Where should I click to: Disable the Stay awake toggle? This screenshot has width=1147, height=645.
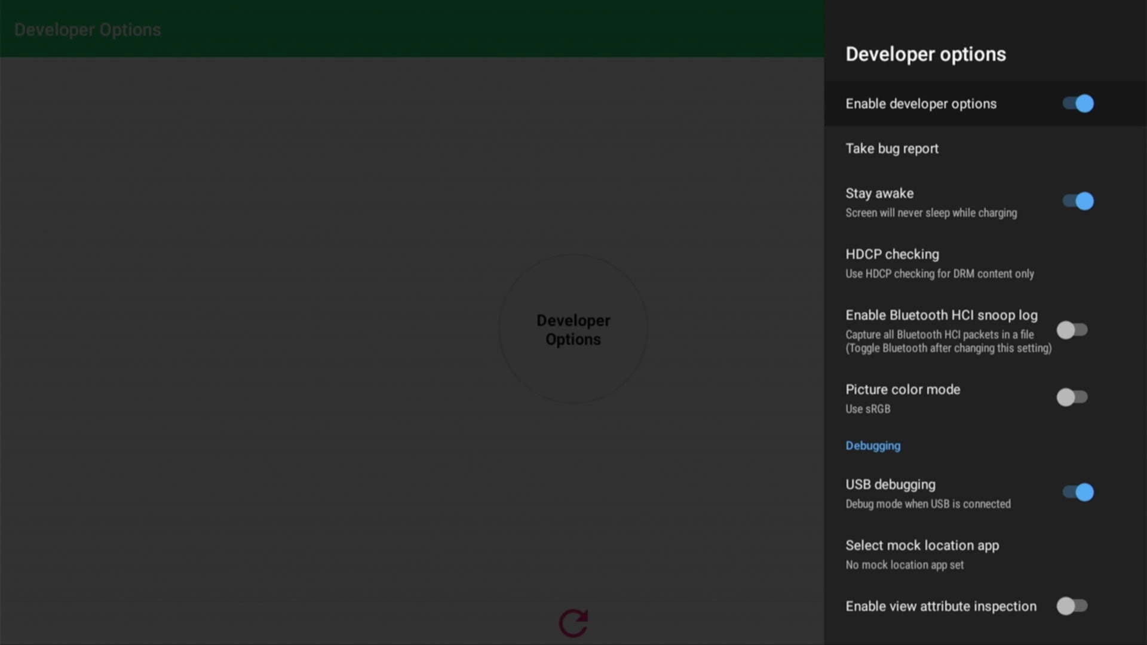click(x=1078, y=201)
